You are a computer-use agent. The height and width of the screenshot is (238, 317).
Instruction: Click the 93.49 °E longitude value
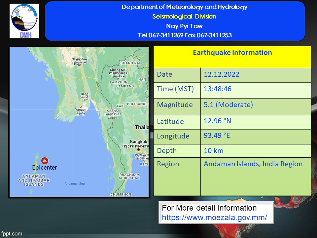217,136
